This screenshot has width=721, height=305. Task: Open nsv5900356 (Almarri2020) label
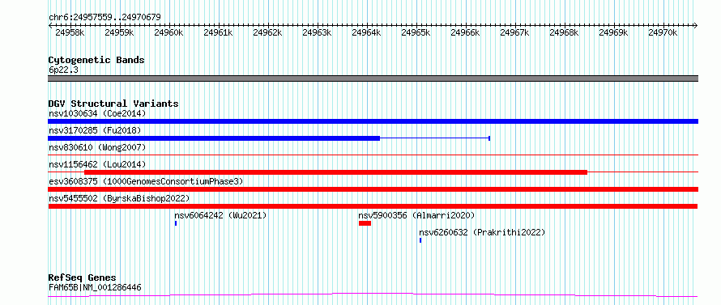click(x=416, y=215)
